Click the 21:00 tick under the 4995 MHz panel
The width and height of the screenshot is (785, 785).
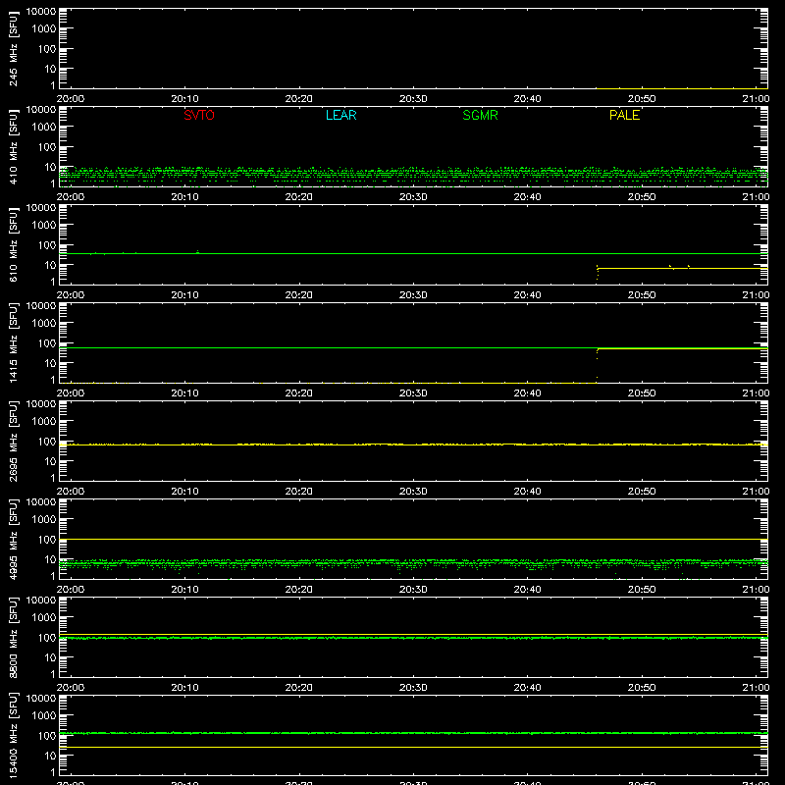pyautogui.click(x=756, y=590)
